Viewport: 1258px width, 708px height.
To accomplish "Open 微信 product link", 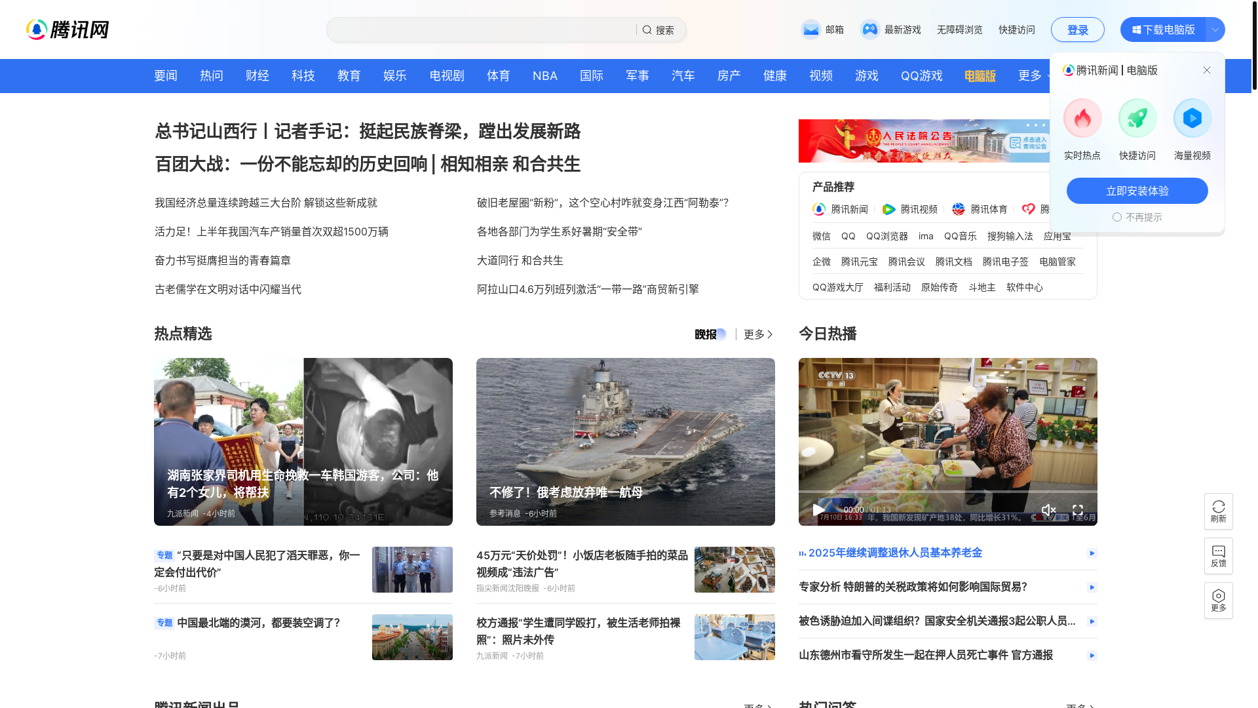I will (x=822, y=236).
